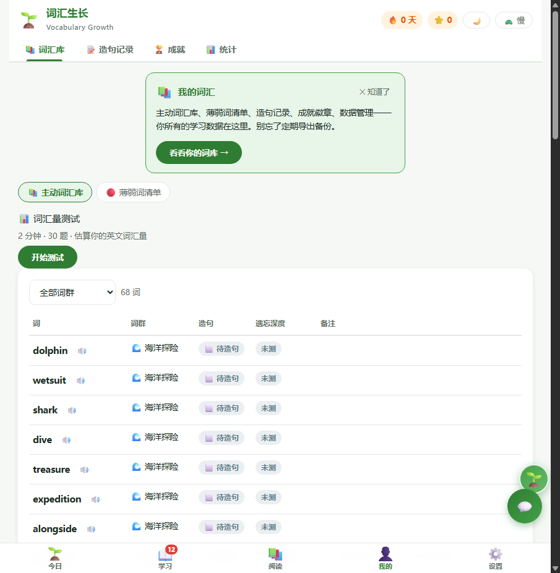The image size is (560, 573).
Task: Click the ocean wave icon in dolphin row
Action: [136, 348]
